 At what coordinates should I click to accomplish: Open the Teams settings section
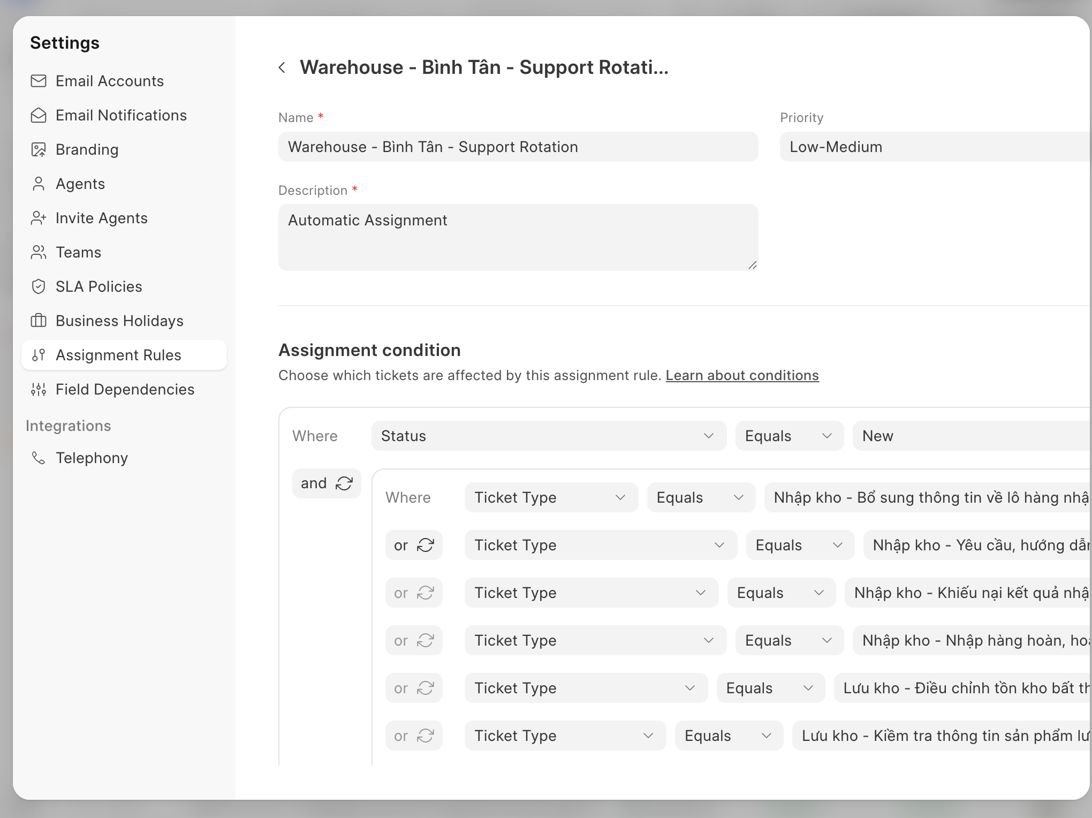(x=78, y=252)
